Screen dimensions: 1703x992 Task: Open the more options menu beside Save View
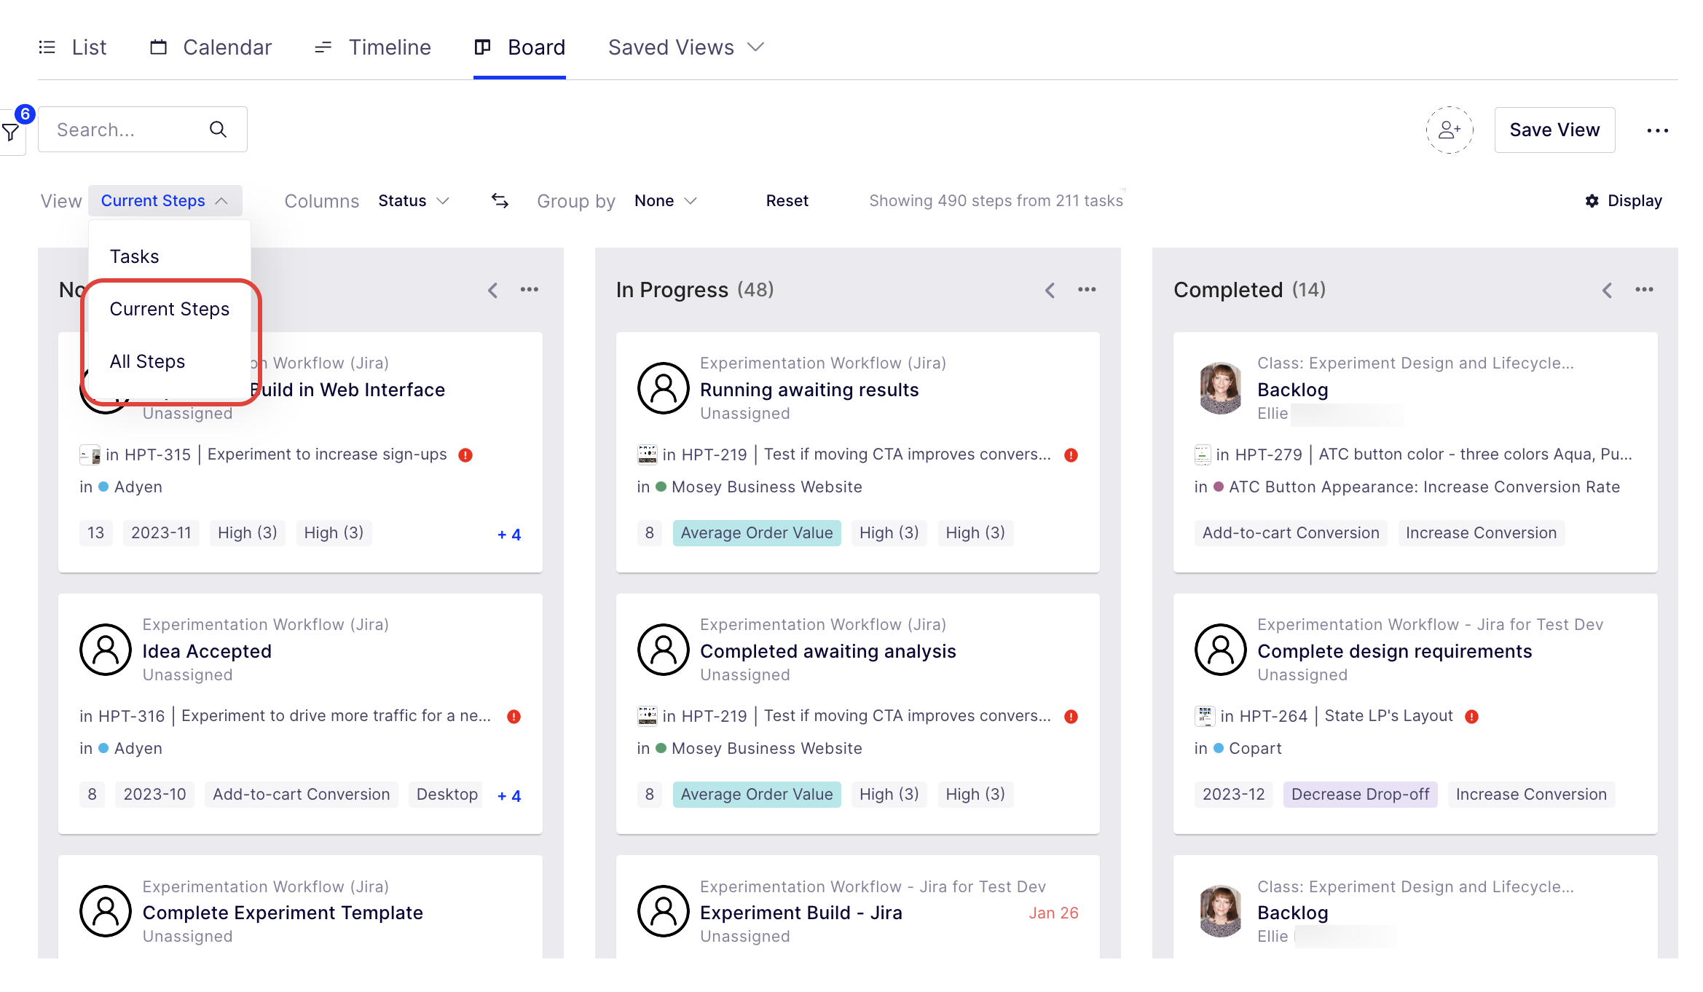pos(1657,130)
